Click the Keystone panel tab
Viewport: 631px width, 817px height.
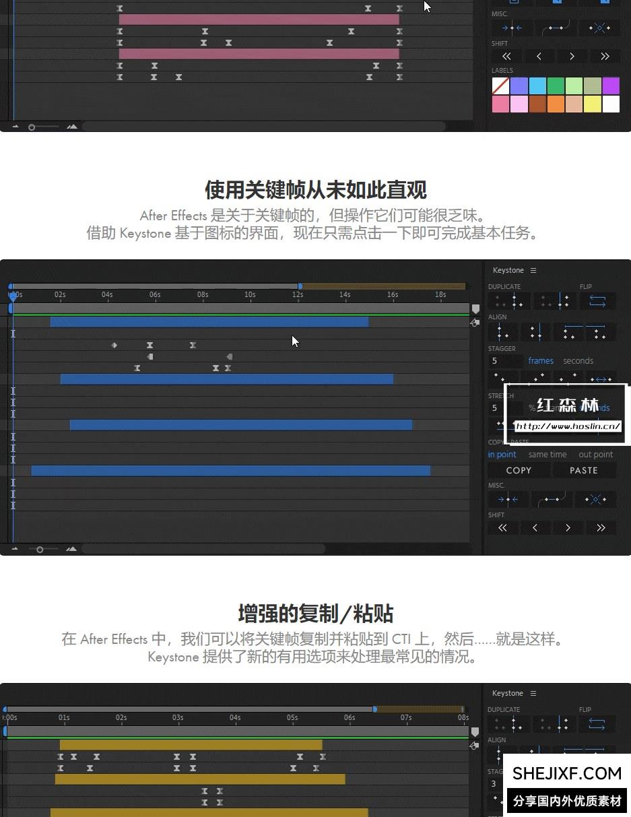[x=508, y=270]
